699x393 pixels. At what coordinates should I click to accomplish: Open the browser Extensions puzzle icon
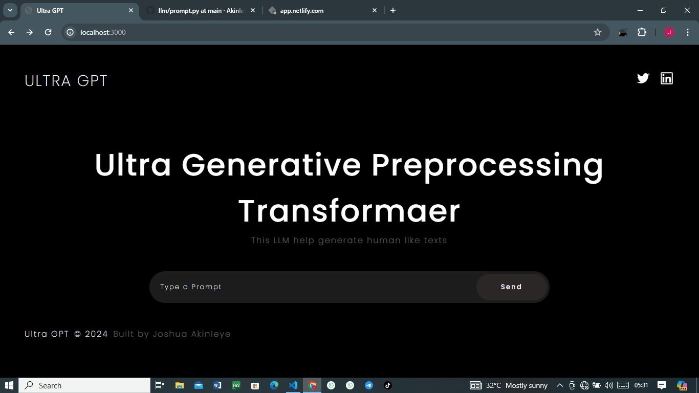642,32
